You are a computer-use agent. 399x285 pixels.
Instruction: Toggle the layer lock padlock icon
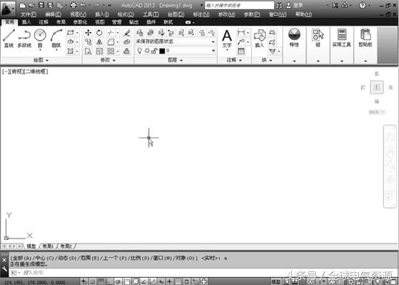point(154,51)
